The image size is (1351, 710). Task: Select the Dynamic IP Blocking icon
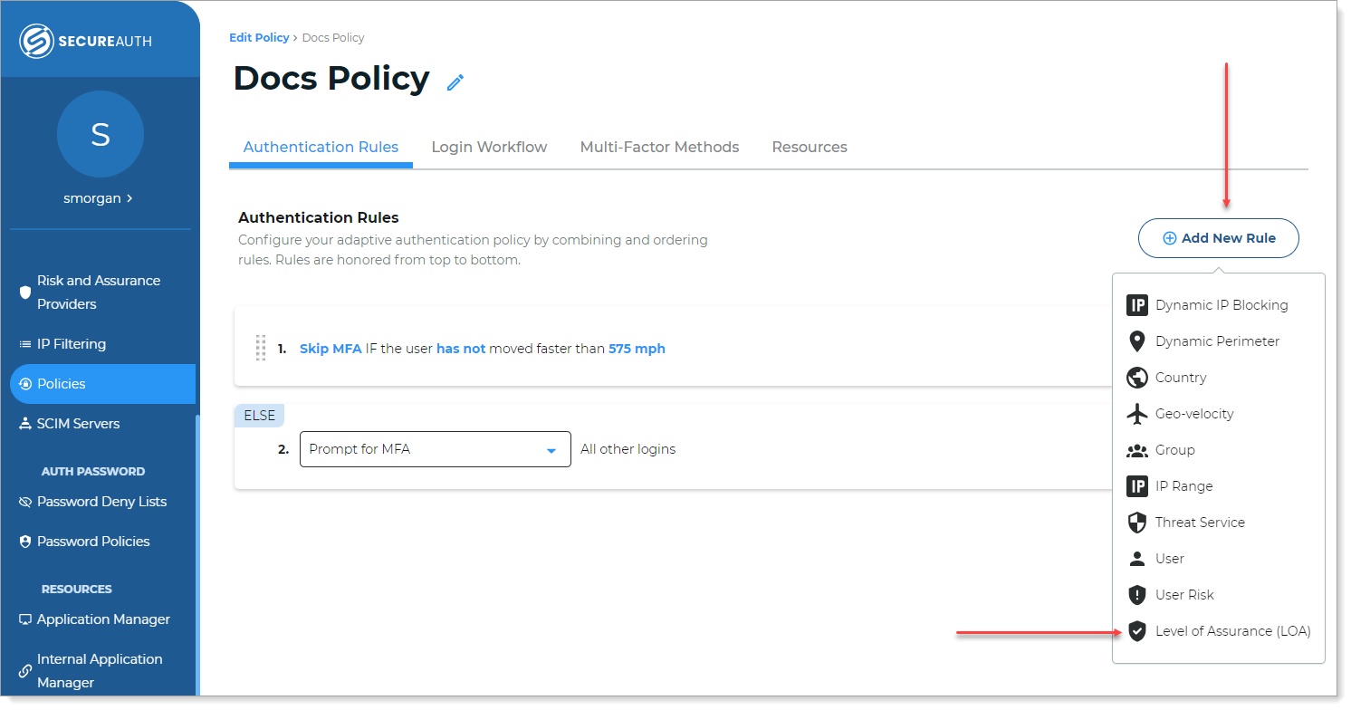(x=1136, y=305)
